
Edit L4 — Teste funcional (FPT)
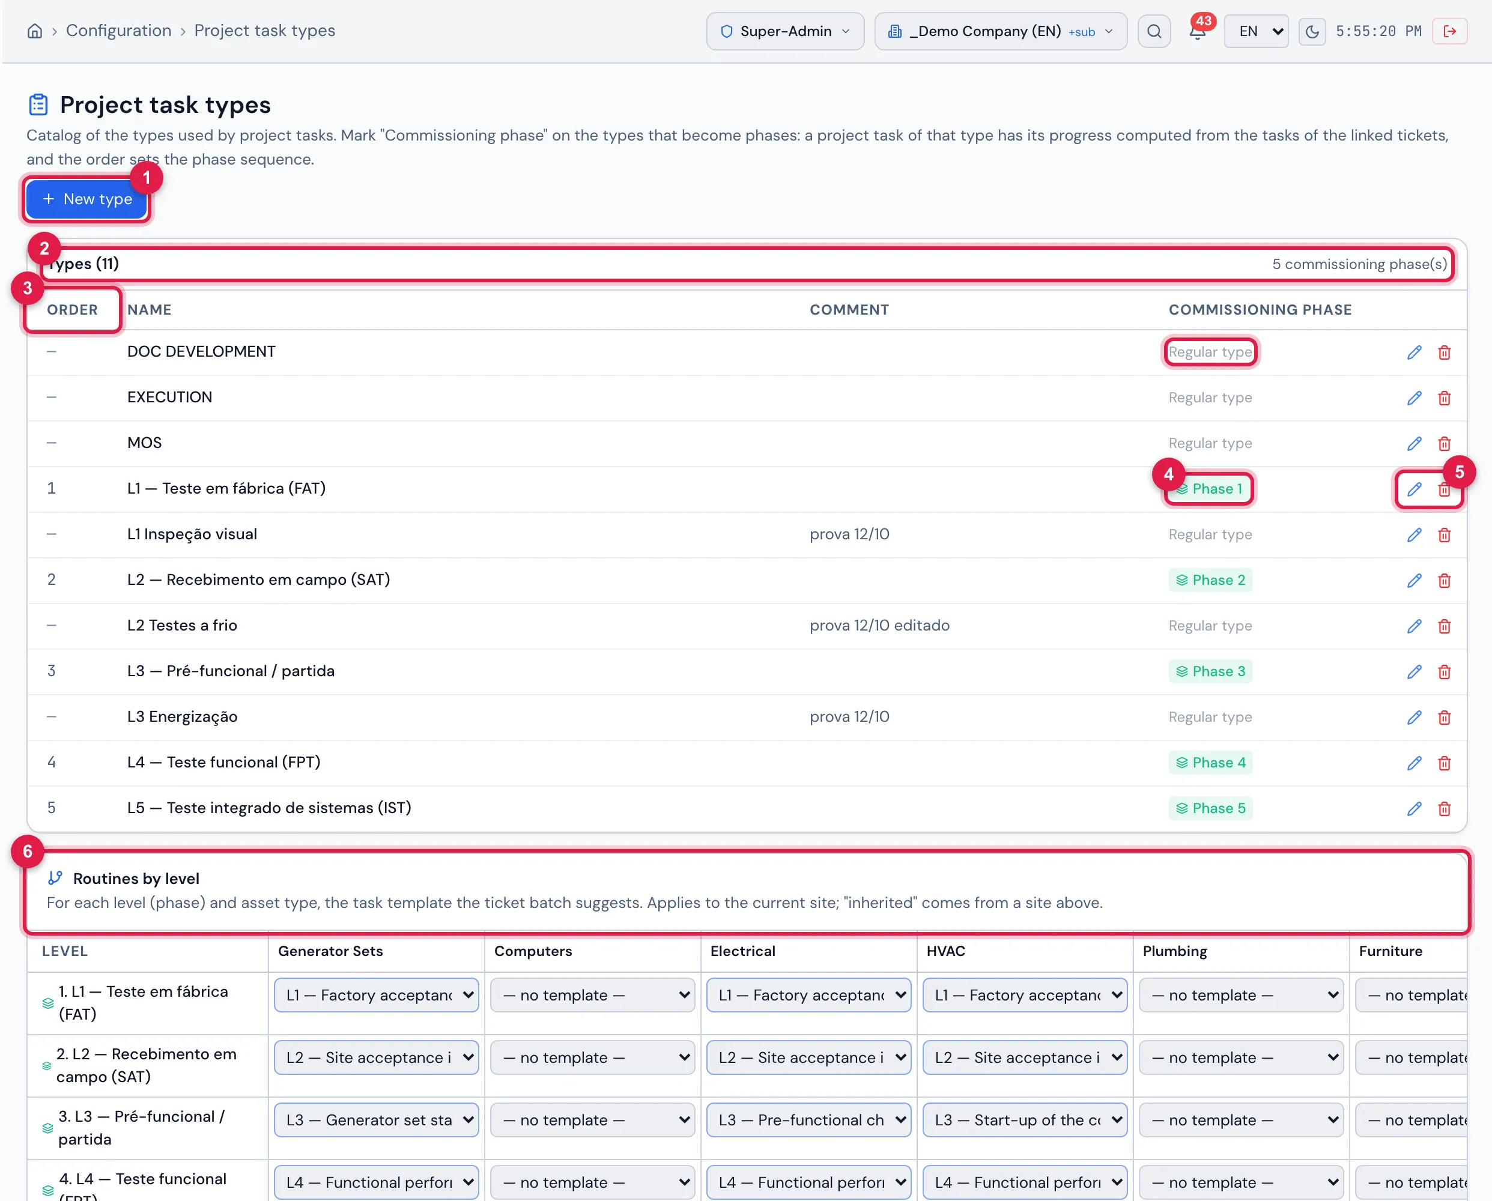point(1414,763)
